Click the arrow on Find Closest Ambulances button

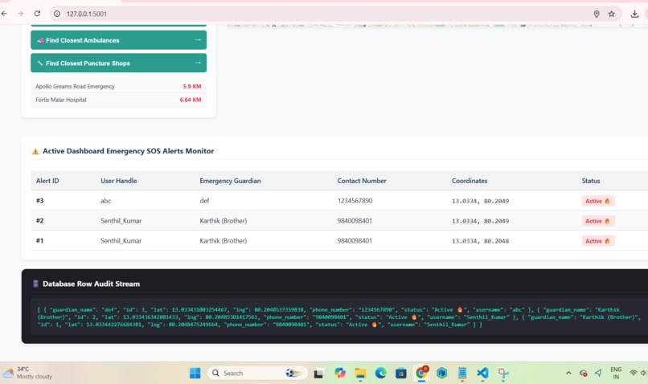198,39
